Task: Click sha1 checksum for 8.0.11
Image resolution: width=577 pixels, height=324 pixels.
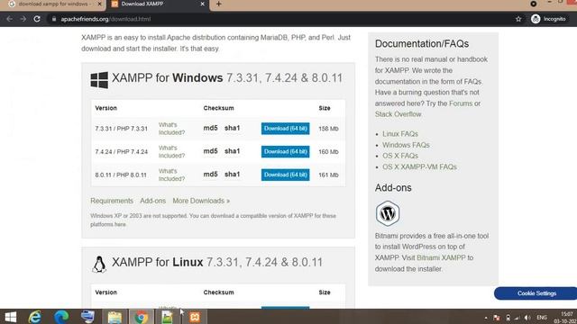Action: point(233,174)
